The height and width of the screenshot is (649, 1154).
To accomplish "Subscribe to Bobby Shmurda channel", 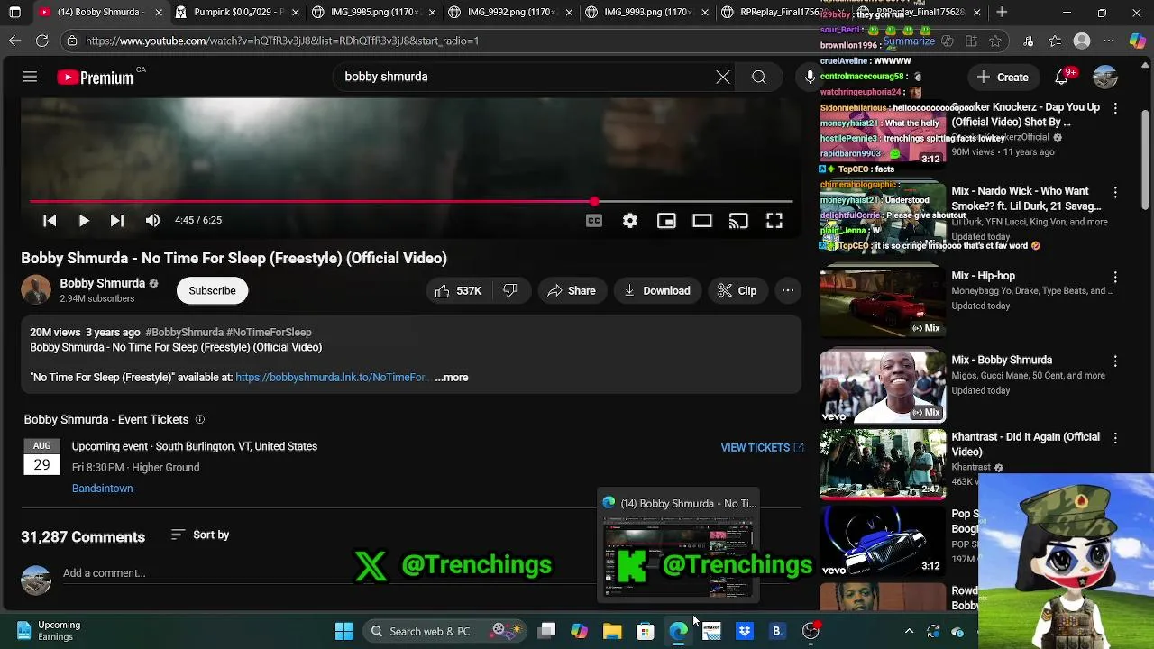I will coord(212,290).
